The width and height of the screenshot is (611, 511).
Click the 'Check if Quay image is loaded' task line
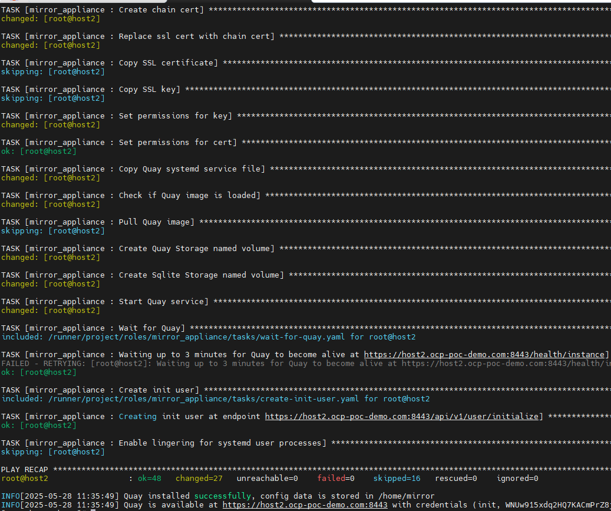305,195
